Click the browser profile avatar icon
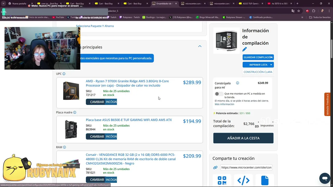 [322, 11]
